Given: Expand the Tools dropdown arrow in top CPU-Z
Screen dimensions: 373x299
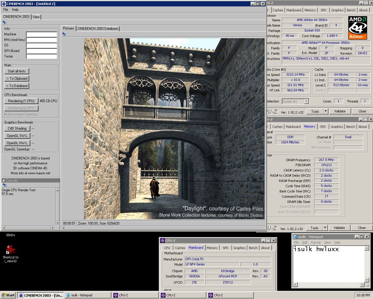Looking at the screenshot, I should tap(326, 111).
